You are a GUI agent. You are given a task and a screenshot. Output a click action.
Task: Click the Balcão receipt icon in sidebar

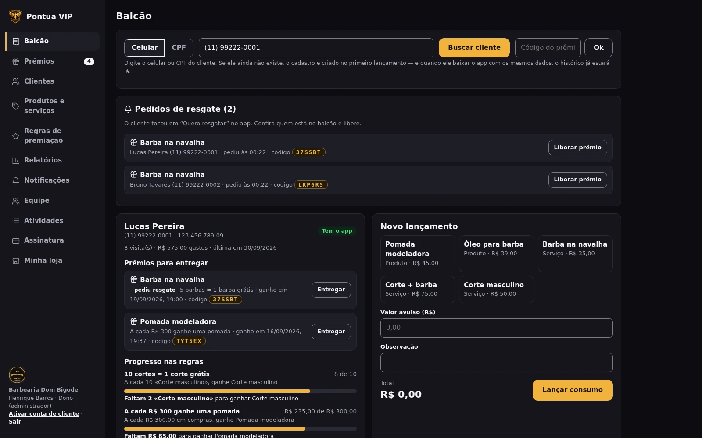point(16,41)
